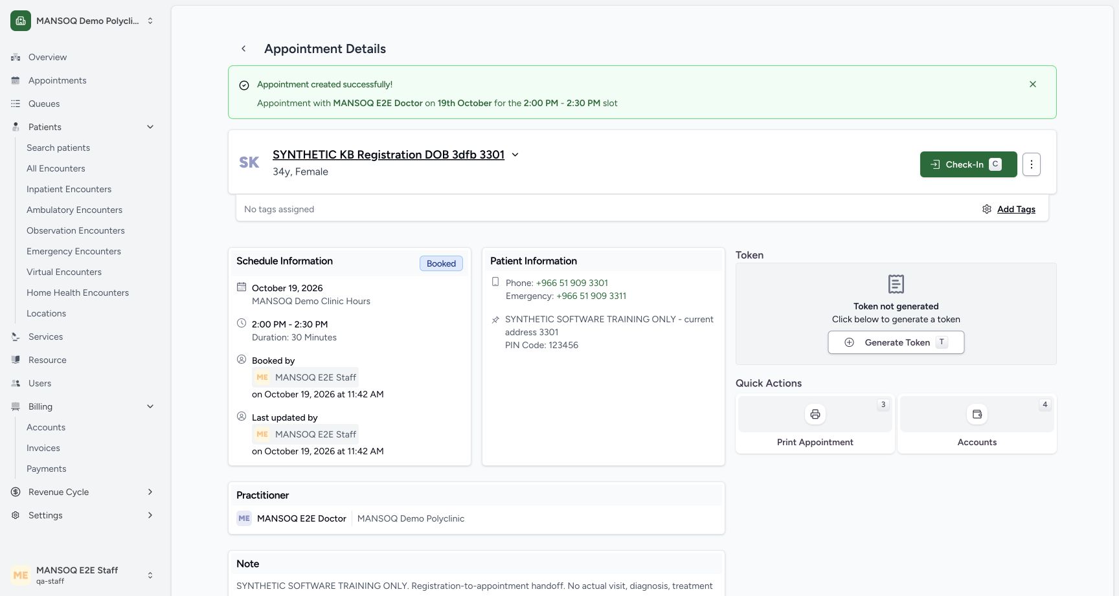Open the three-dot more options menu
Viewport: 1119px width, 596px height.
tap(1032, 164)
